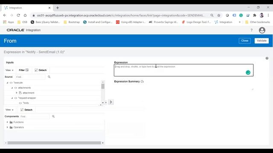Bookmark this page with the star icon
The height and width of the screenshot is (153, 273).
(x=219, y=15)
